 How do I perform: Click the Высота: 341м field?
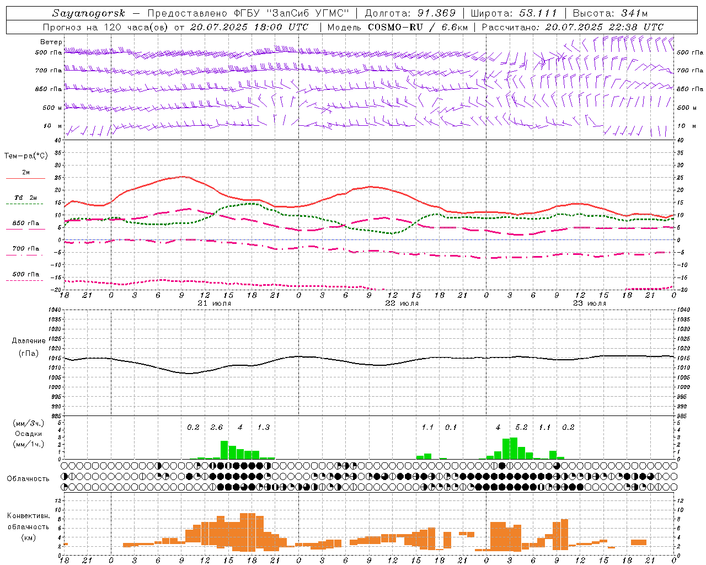(610, 13)
